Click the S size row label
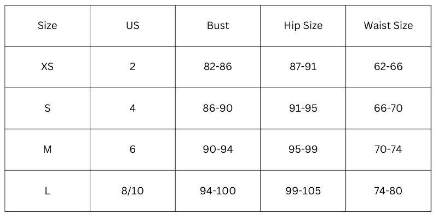 [x=48, y=108]
